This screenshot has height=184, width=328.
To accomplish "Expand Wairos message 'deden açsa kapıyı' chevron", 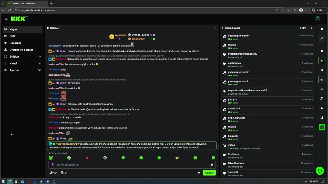I will pyautogui.click(x=50, y=122).
